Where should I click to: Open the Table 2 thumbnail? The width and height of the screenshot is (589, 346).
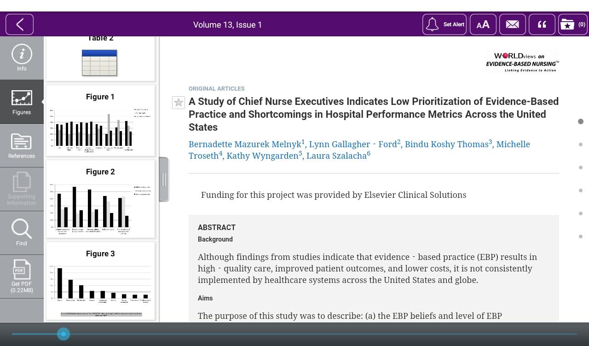pos(99,63)
